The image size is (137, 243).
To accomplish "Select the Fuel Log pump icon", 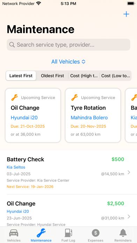I will point(68,233).
